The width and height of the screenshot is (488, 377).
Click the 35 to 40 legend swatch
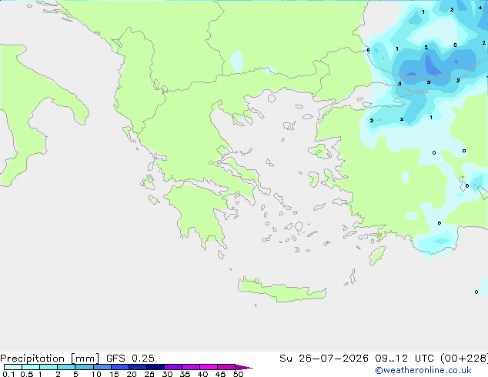[x=191, y=367]
